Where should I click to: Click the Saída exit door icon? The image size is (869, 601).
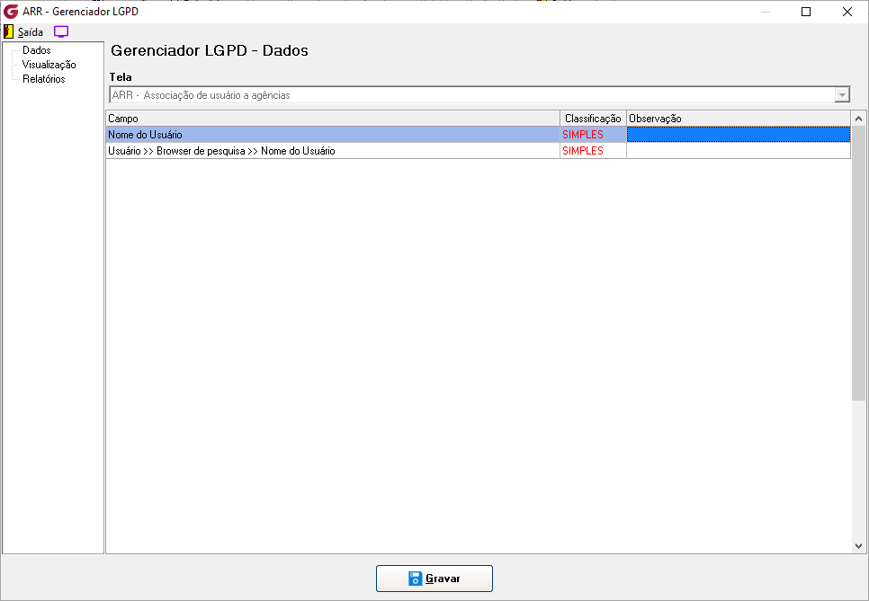[8, 31]
